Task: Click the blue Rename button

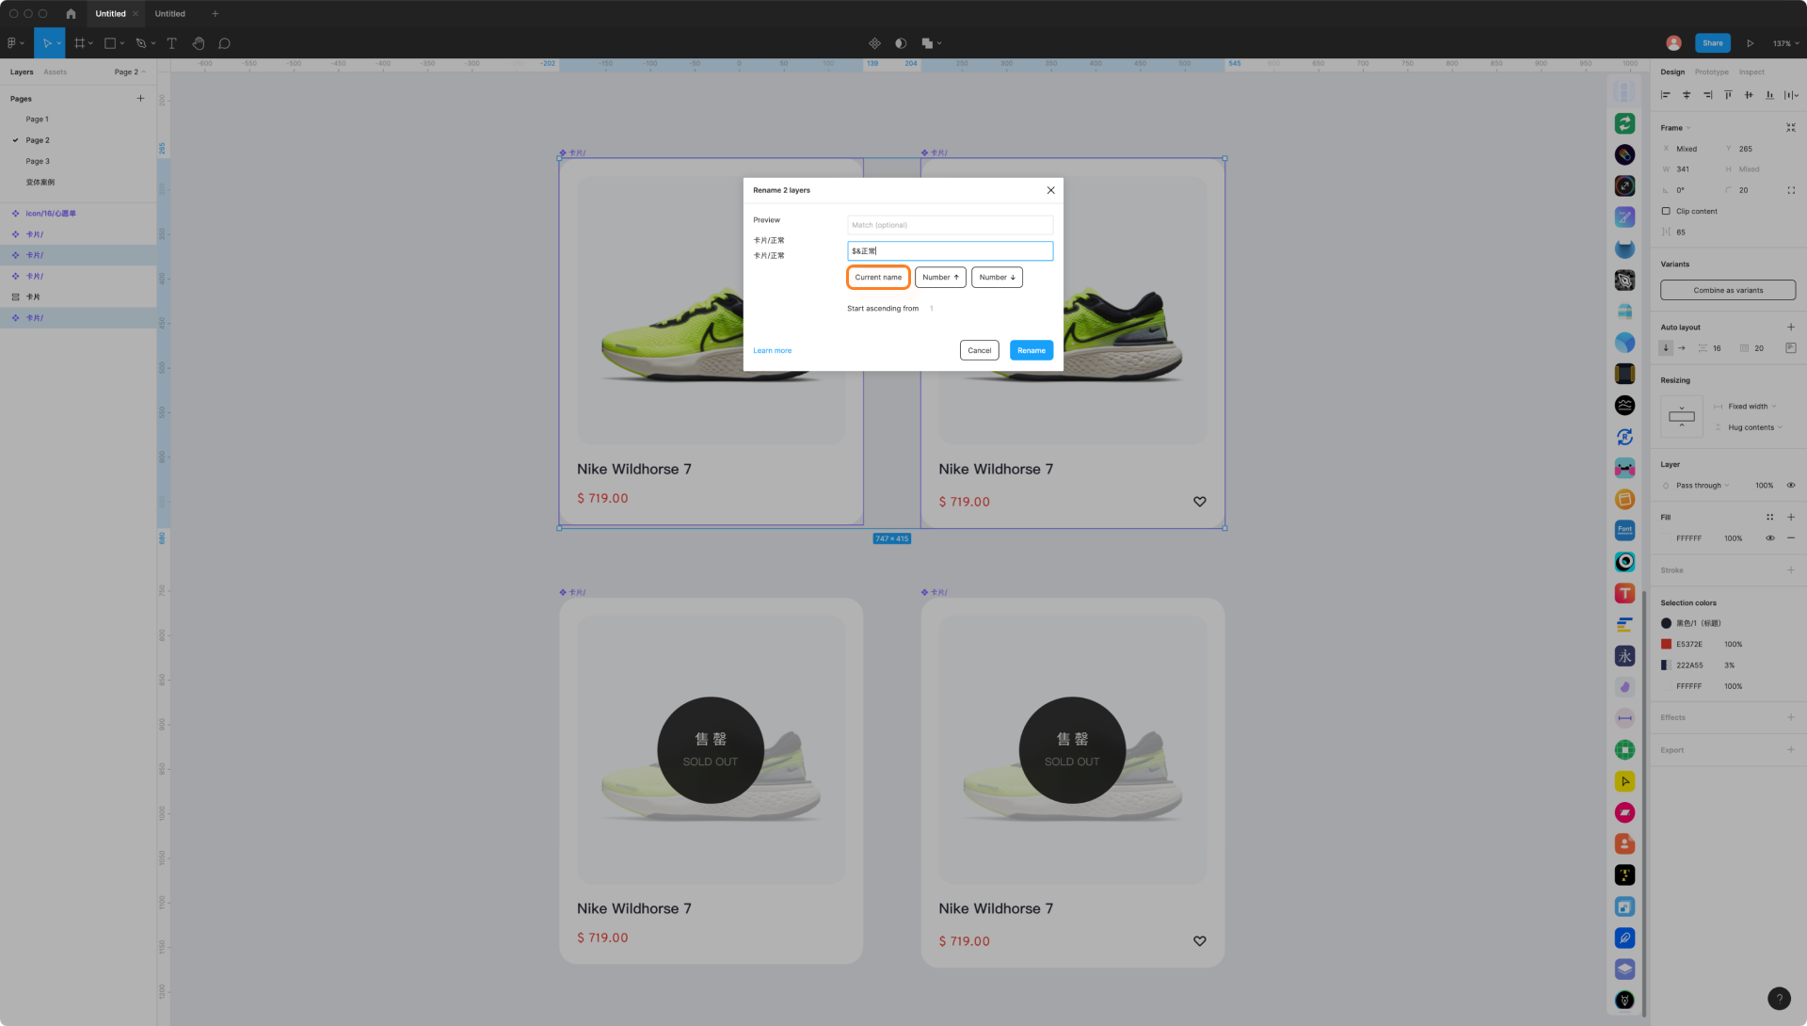Action: click(x=1031, y=350)
